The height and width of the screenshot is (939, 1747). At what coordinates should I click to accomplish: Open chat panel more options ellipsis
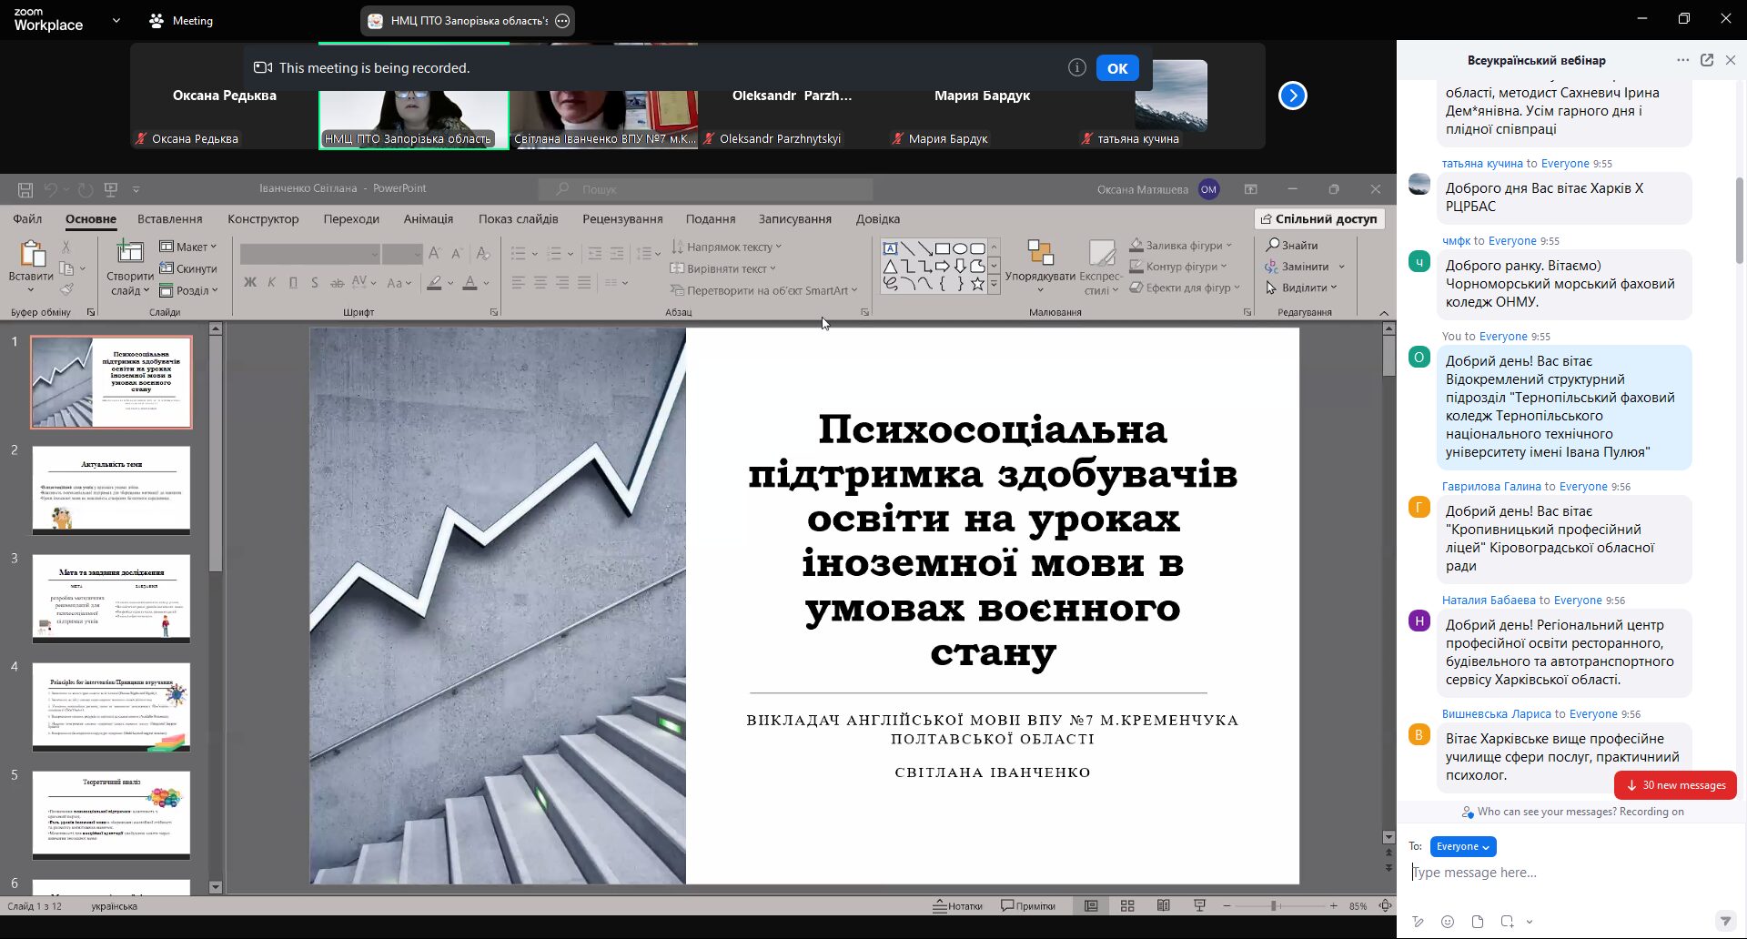(1682, 60)
